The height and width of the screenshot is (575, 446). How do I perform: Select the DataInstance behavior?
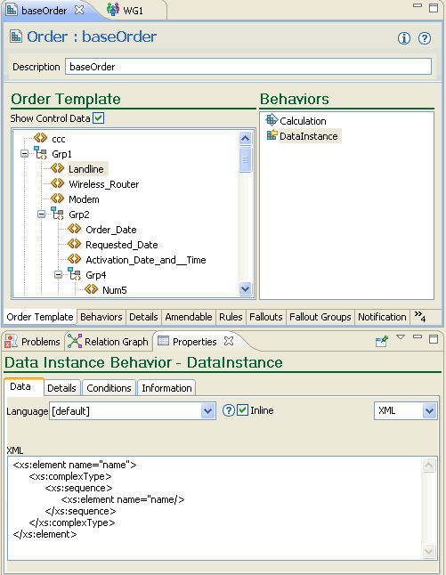(x=308, y=136)
